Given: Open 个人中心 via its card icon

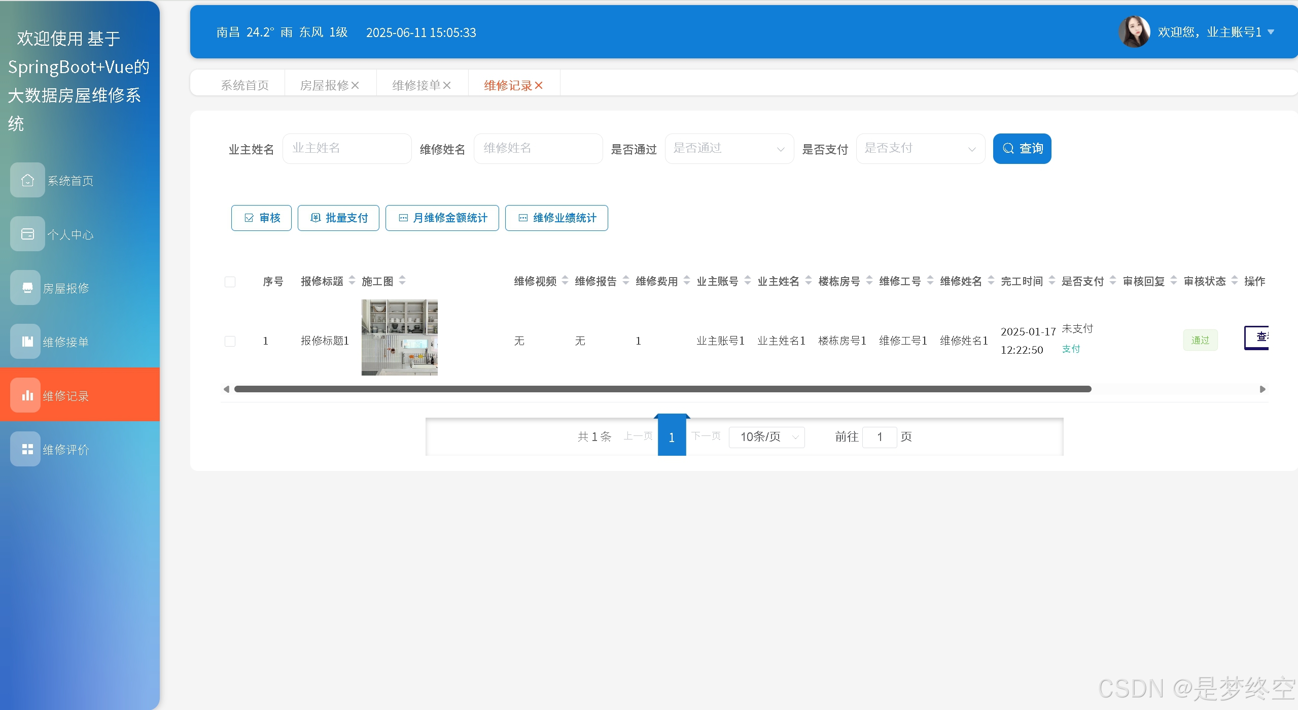Looking at the screenshot, I should [x=27, y=234].
